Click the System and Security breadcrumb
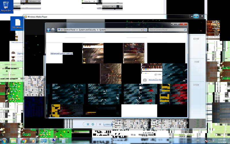230x144 pixels. [x=87, y=30]
